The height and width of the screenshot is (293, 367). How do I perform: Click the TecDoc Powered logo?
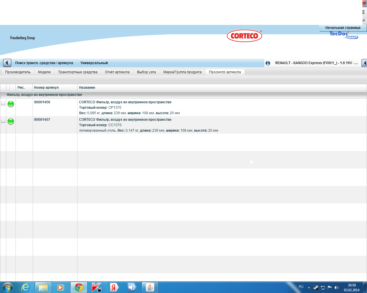[x=344, y=35]
